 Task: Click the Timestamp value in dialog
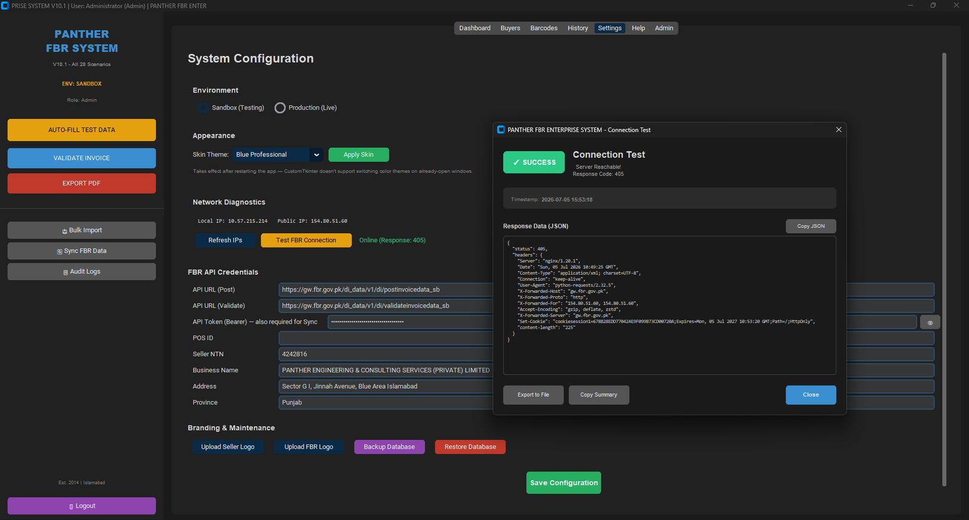pyautogui.click(x=567, y=200)
